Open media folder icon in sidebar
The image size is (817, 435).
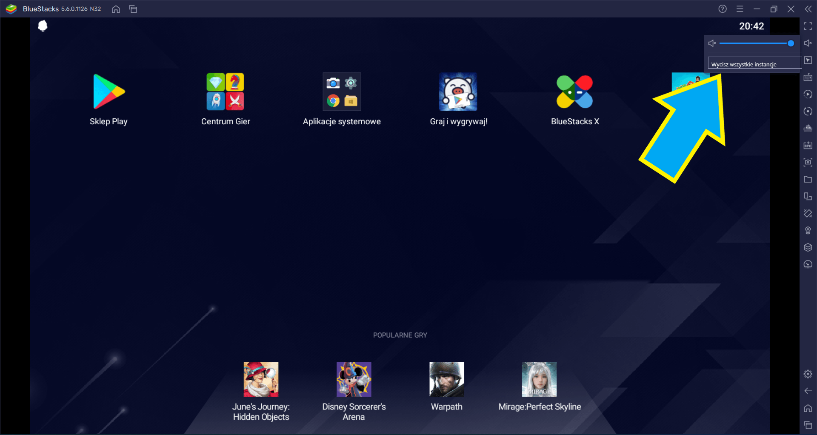808,180
